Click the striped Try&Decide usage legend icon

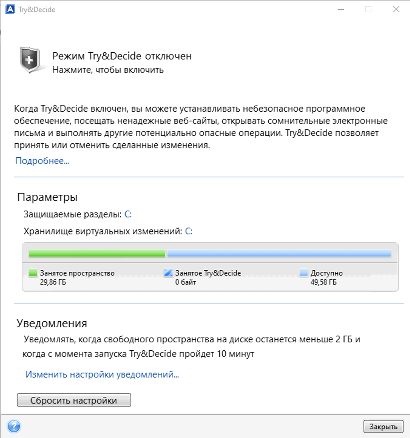[x=168, y=273]
